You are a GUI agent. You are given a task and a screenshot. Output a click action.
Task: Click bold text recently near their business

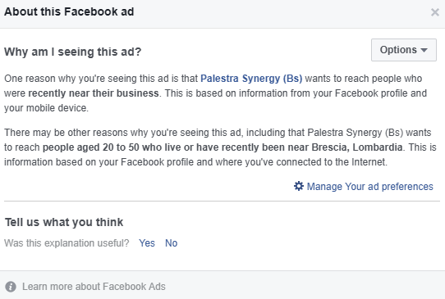pyautogui.click(x=94, y=93)
